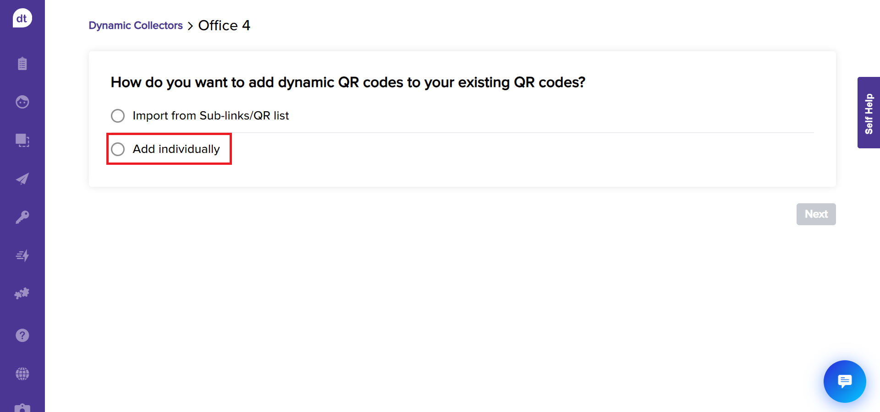
Task: Click the key icon in sidebar
Action: 22,217
